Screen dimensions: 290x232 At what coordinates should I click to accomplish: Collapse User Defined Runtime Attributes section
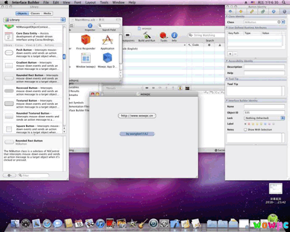(227, 27)
